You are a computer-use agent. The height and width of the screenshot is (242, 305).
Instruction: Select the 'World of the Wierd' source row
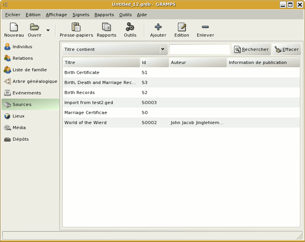86,123
